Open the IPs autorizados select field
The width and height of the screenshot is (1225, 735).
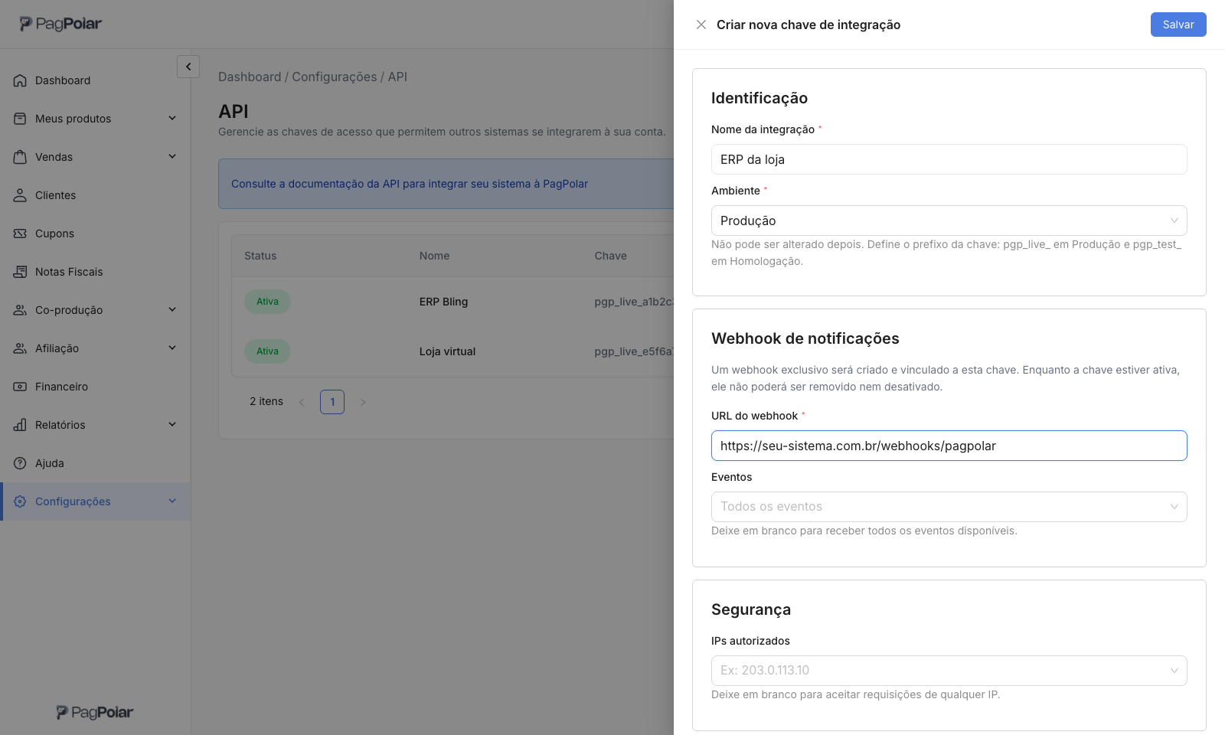point(949,671)
